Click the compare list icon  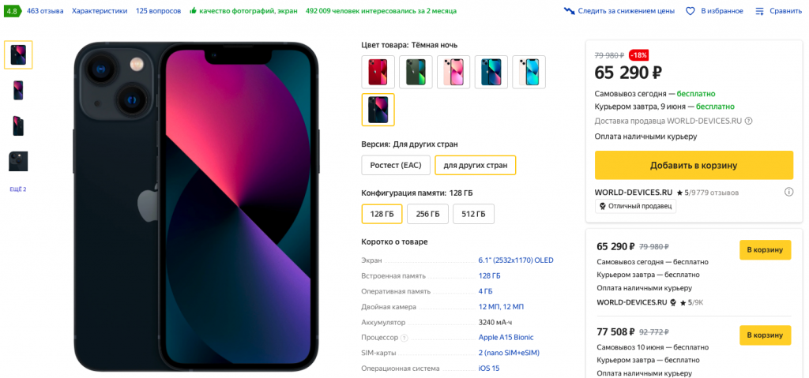click(x=759, y=11)
